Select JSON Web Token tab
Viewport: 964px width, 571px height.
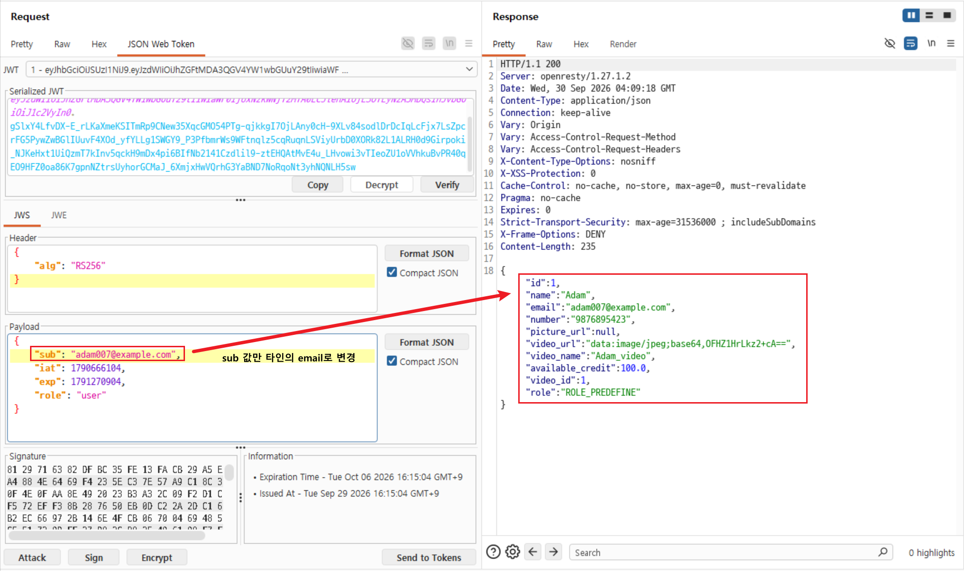coord(161,44)
